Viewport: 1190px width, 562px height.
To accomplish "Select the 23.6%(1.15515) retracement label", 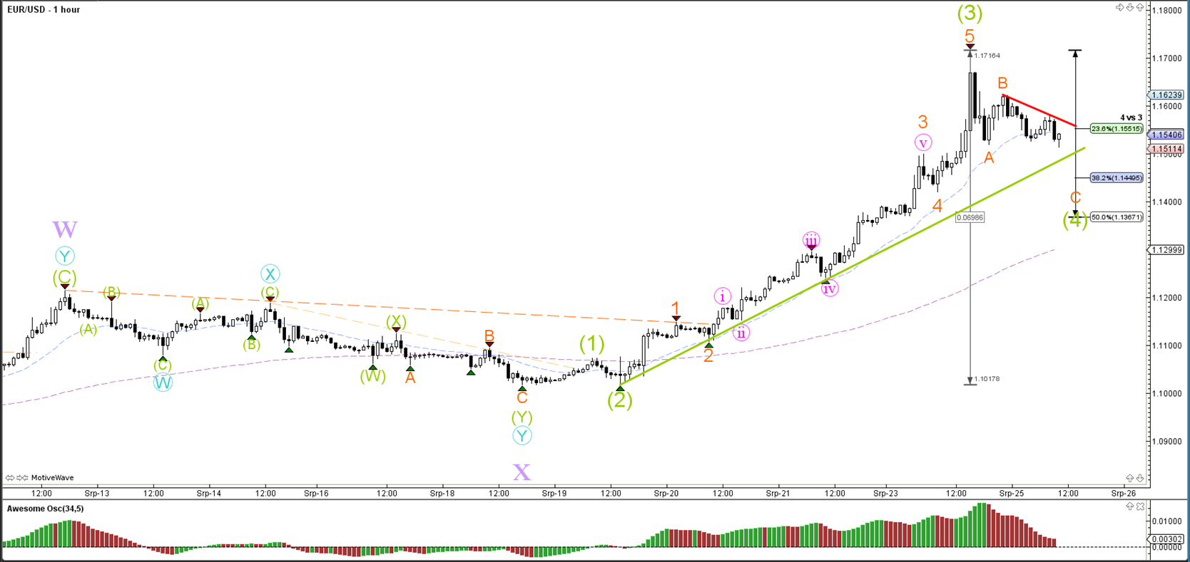I will click(1117, 129).
